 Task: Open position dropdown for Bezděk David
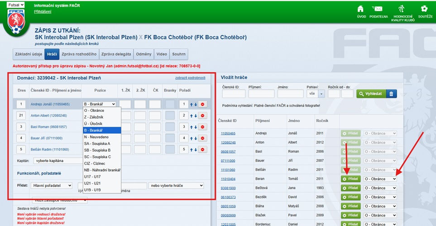click(x=380, y=197)
